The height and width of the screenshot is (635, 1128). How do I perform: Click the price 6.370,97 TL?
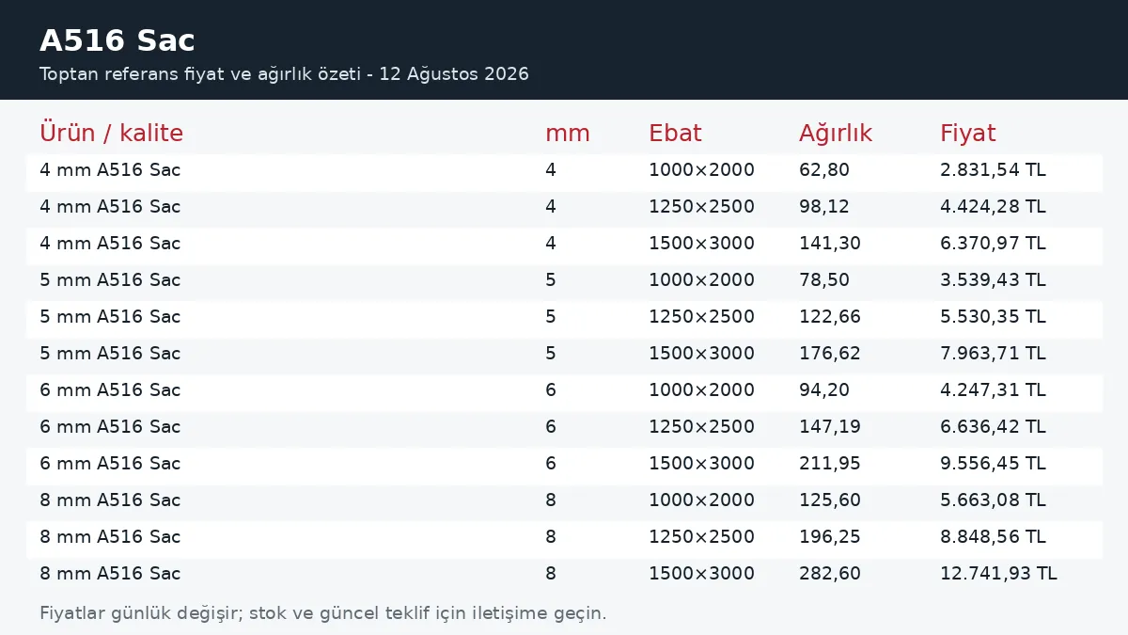click(x=993, y=244)
